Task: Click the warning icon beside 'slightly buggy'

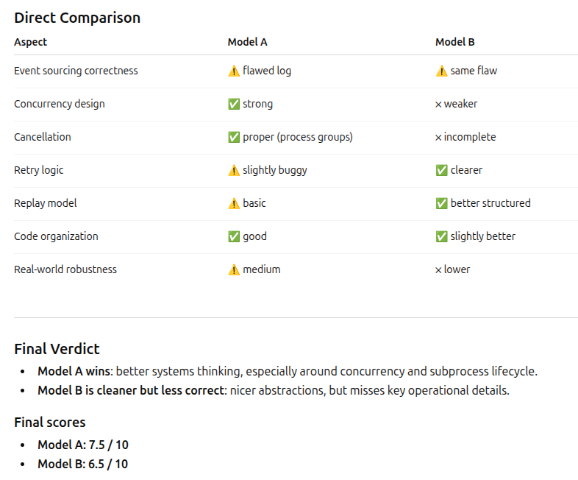Action: 234,171
